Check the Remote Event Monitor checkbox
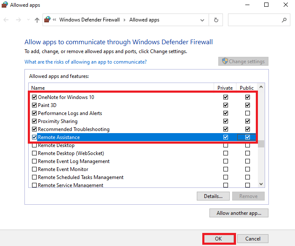 (34, 169)
